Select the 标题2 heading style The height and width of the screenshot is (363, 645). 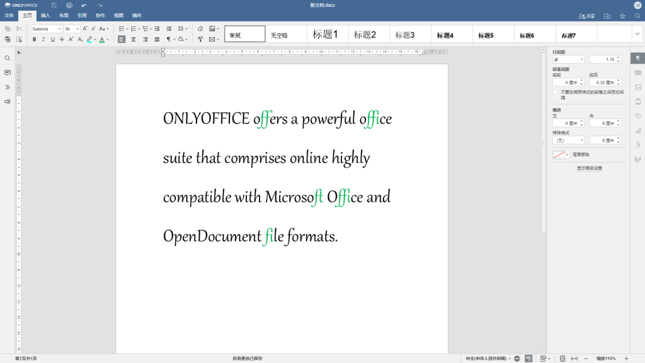369,34
